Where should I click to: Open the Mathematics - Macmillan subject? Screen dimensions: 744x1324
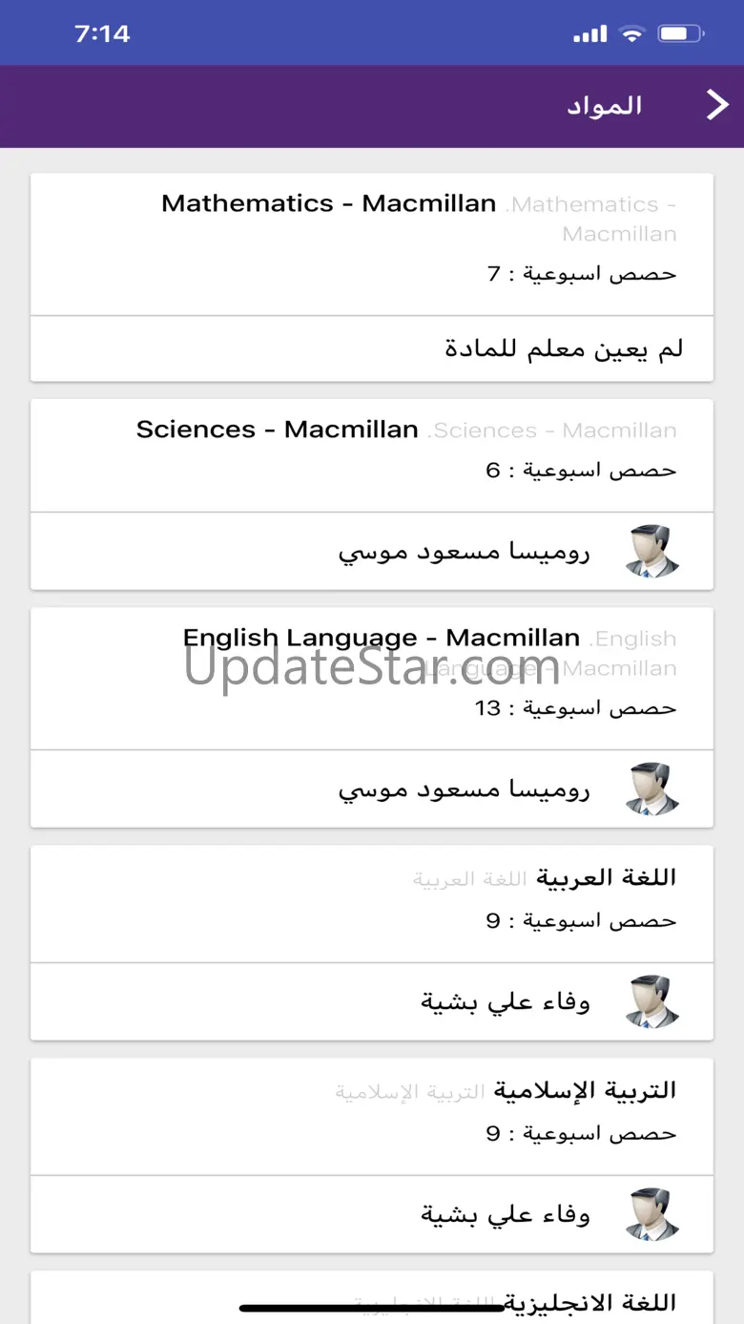[329, 203]
